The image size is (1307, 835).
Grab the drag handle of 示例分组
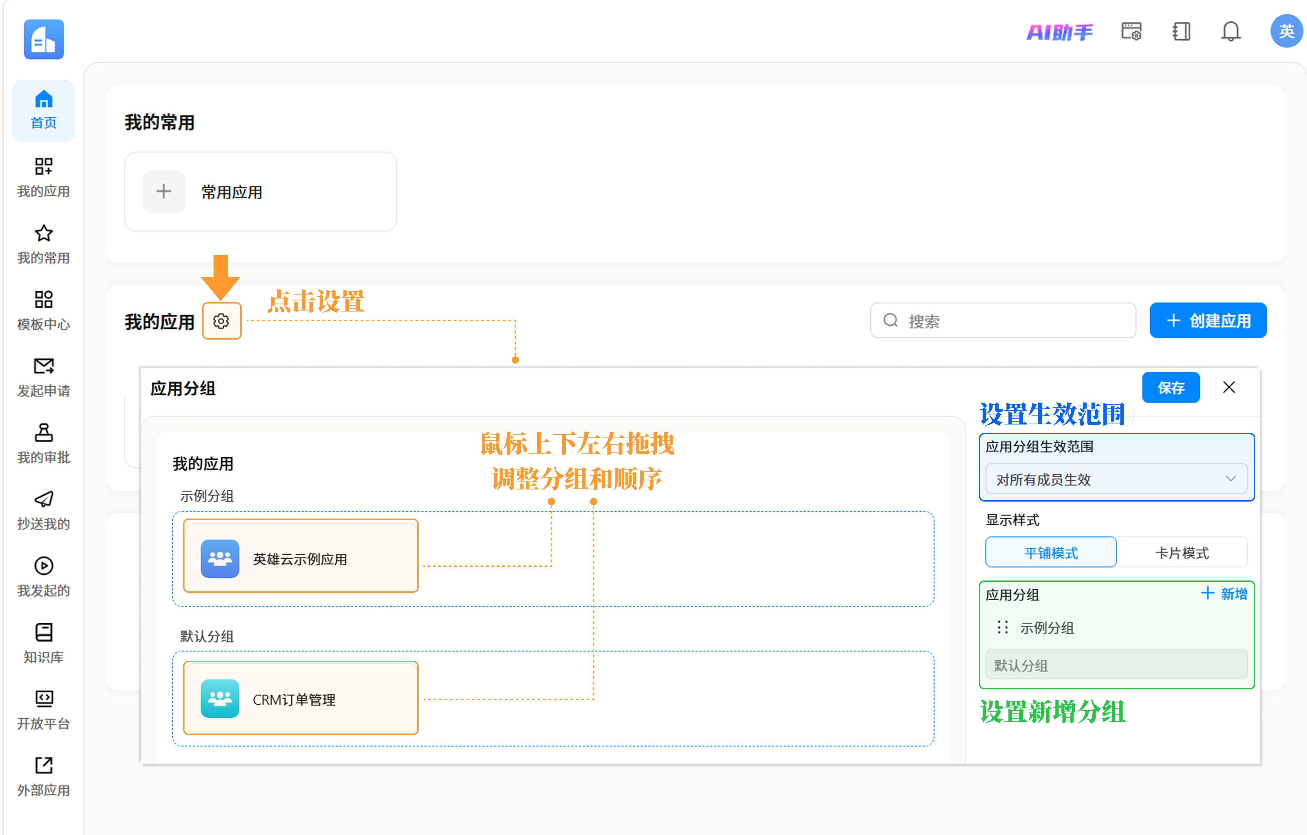pyautogui.click(x=1002, y=627)
